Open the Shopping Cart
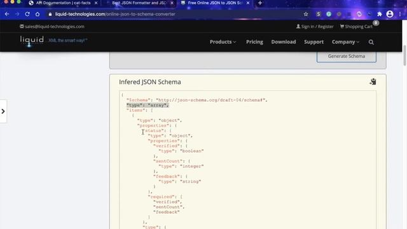Image resolution: width=407 pixels, height=229 pixels. [x=356, y=27]
